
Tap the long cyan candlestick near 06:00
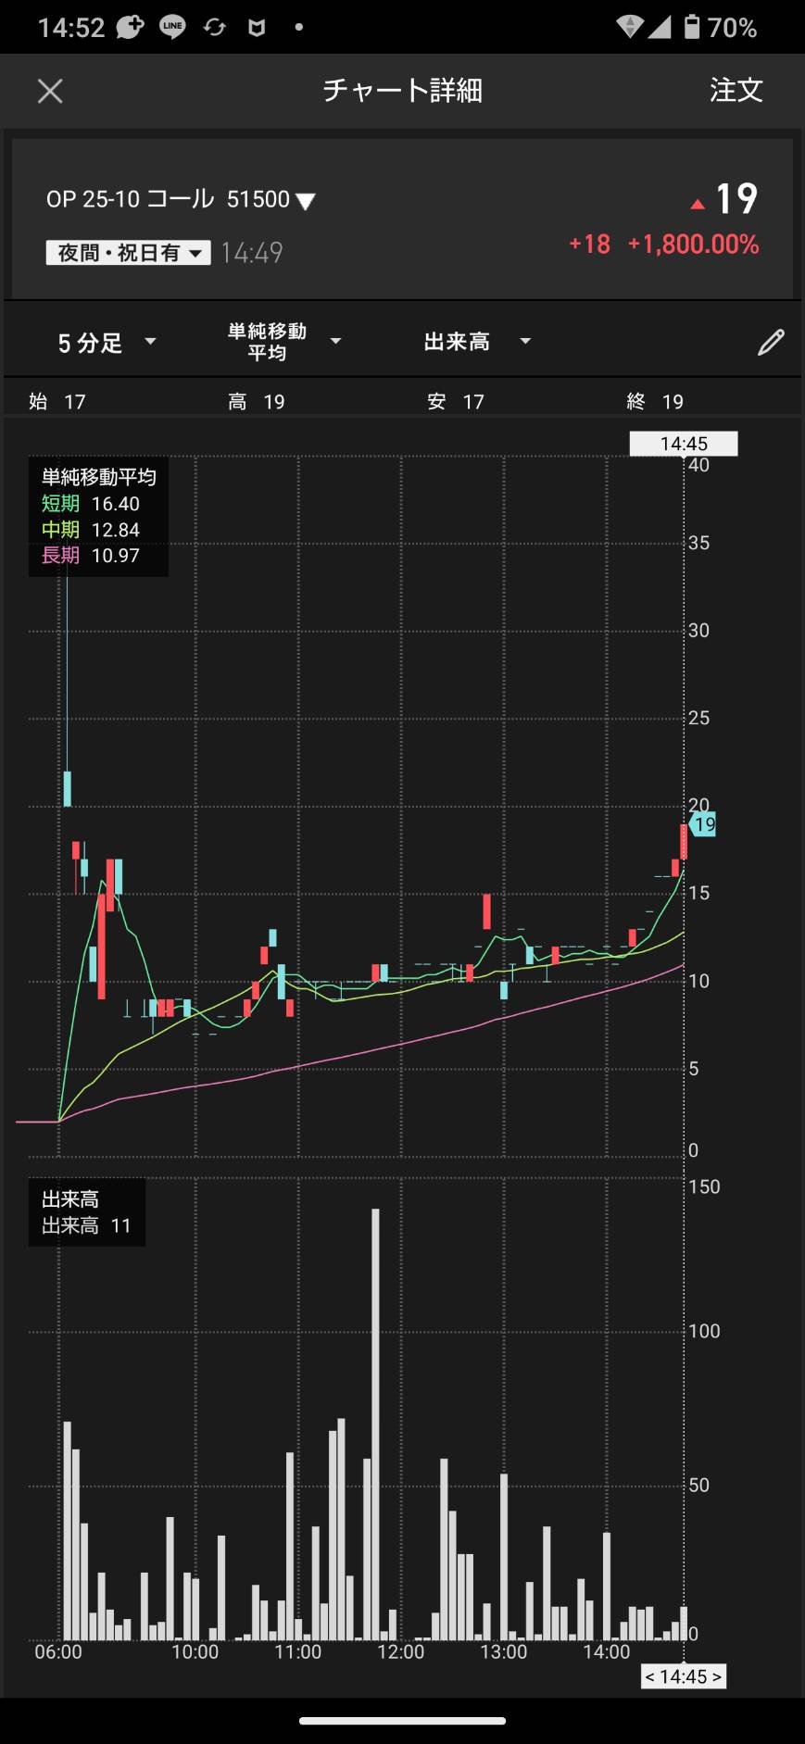point(67,787)
